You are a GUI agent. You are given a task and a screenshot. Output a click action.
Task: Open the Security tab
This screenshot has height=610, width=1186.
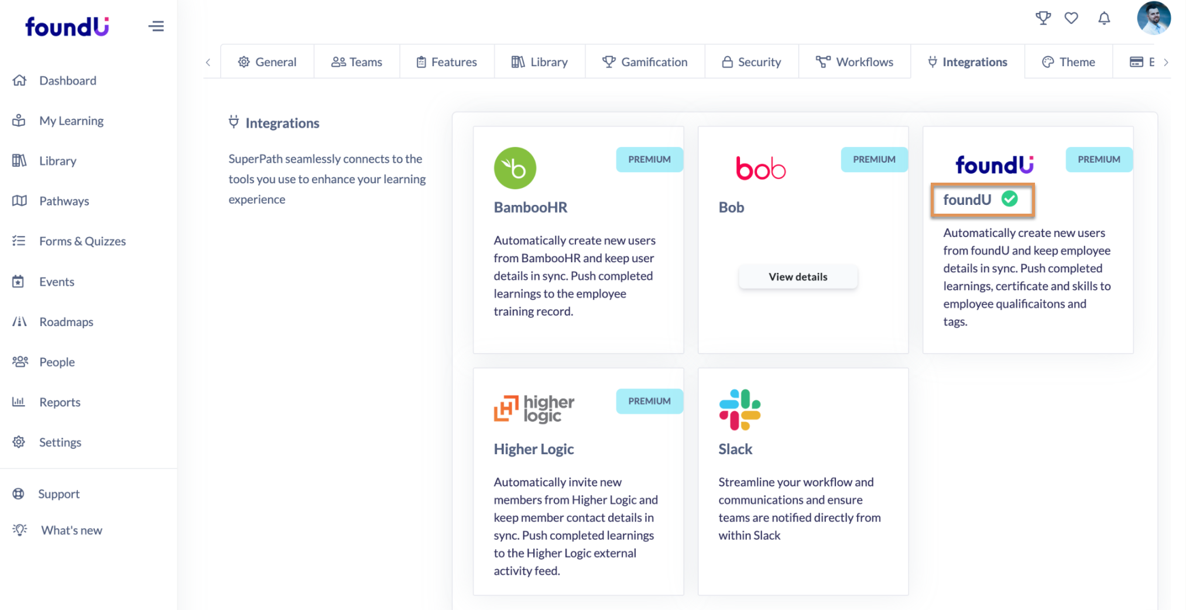(x=752, y=62)
